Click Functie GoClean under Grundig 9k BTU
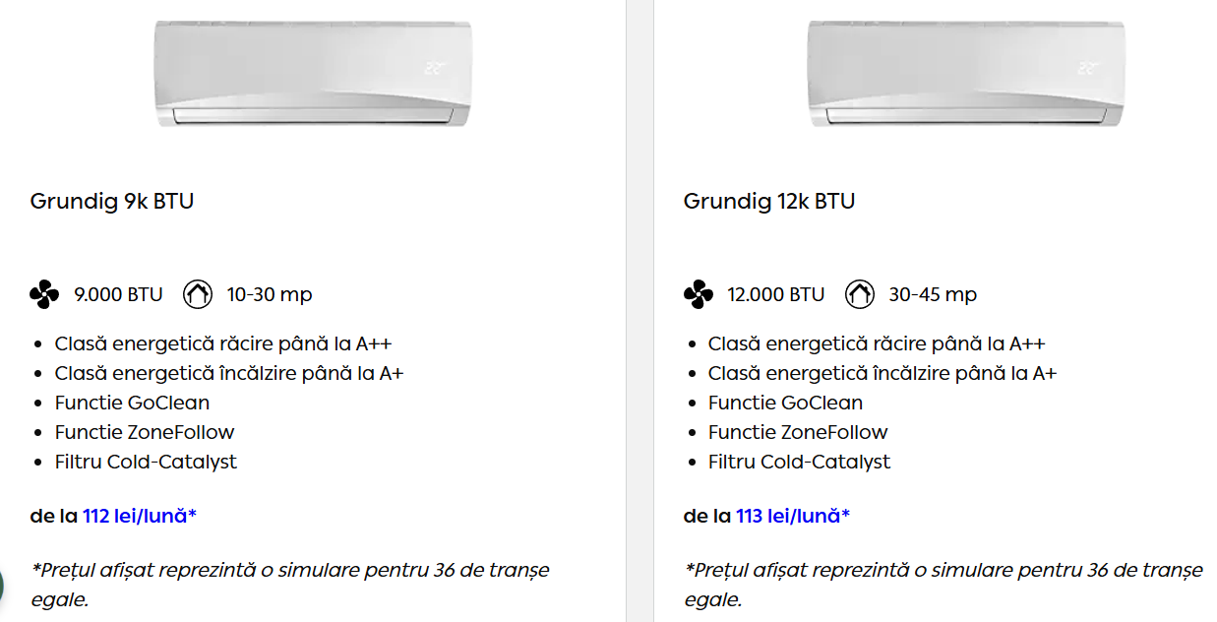Viewport: 1217px width, 622px height. 132,403
